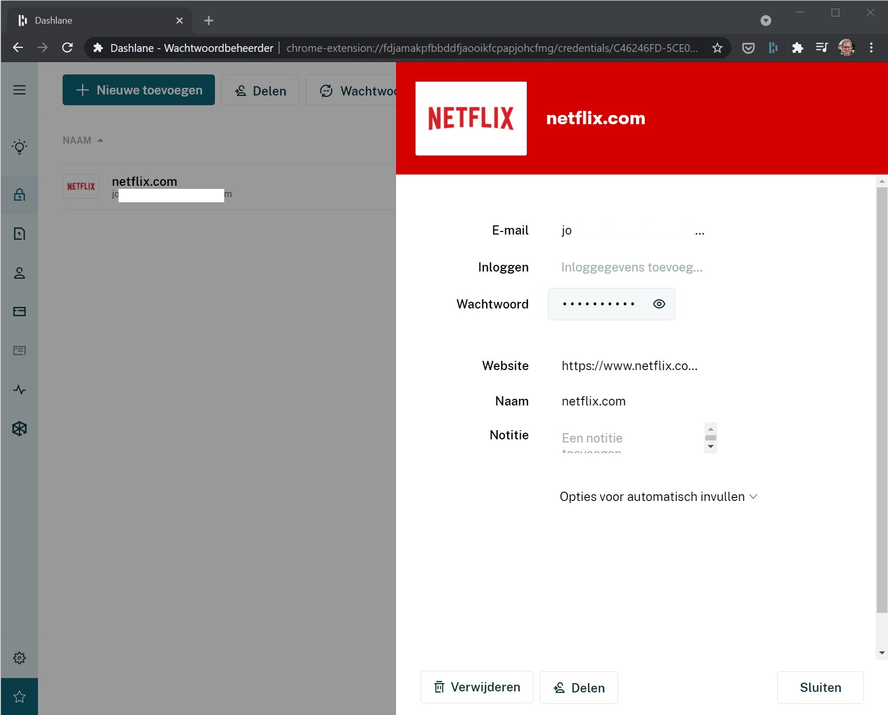Go back with the browser back arrow
888x715 pixels.
click(x=18, y=48)
